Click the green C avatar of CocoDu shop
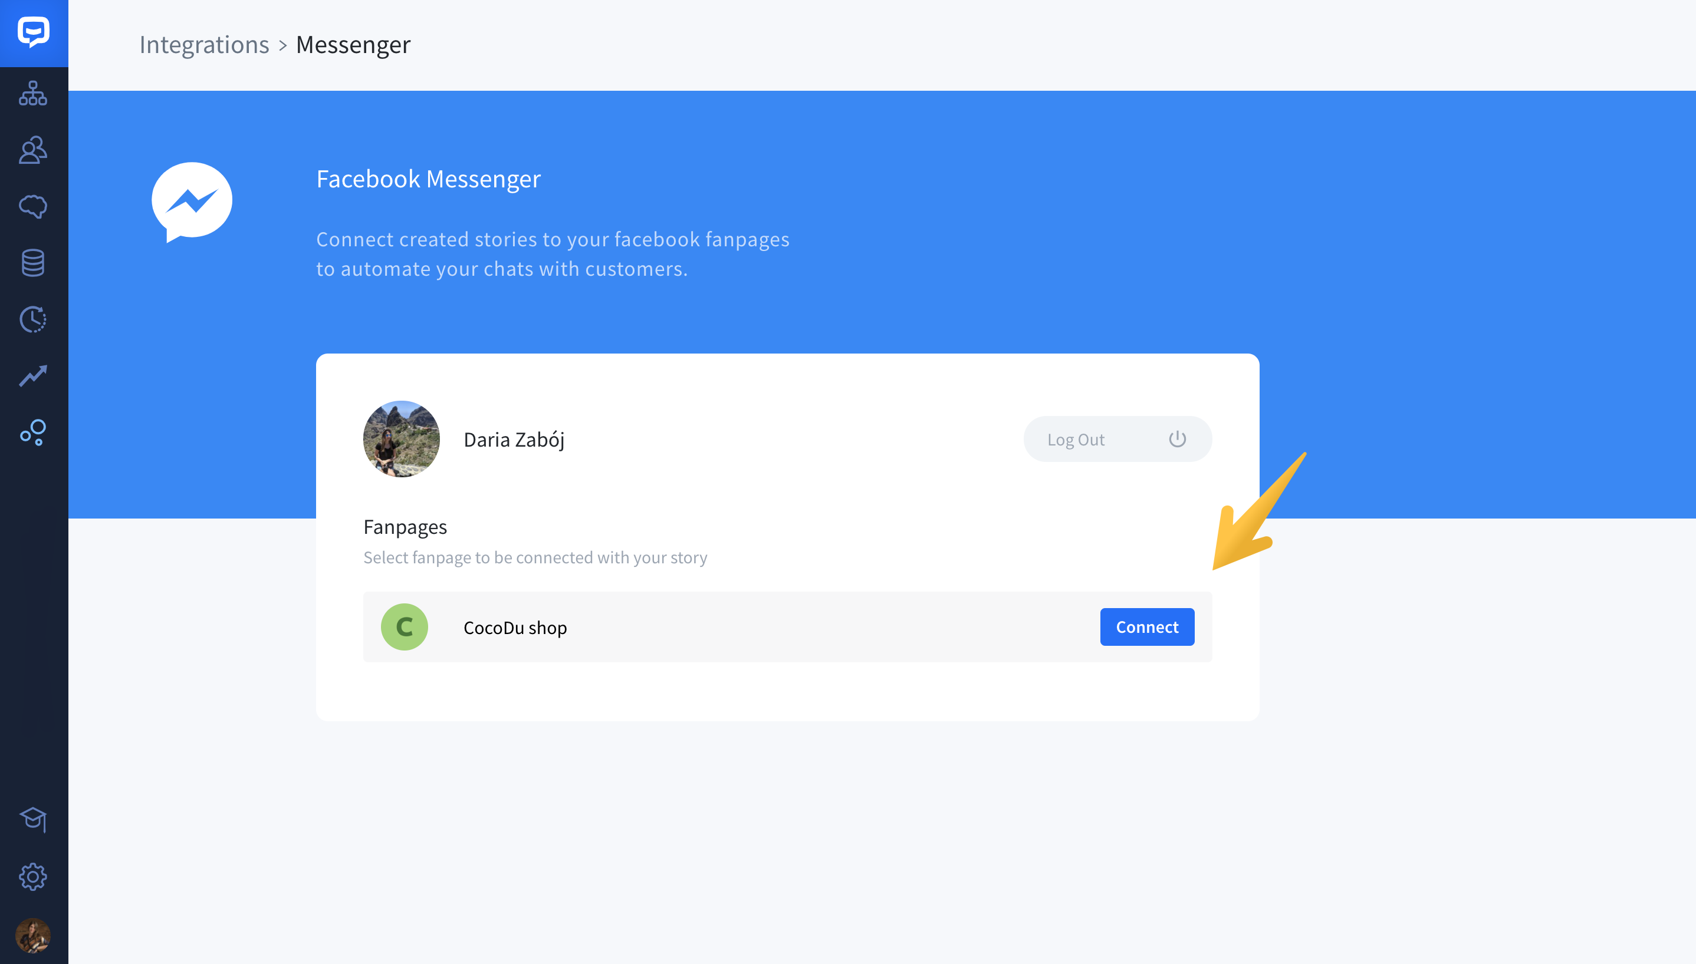This screenshot has width=1696, height=964. [x=404, y=626]
